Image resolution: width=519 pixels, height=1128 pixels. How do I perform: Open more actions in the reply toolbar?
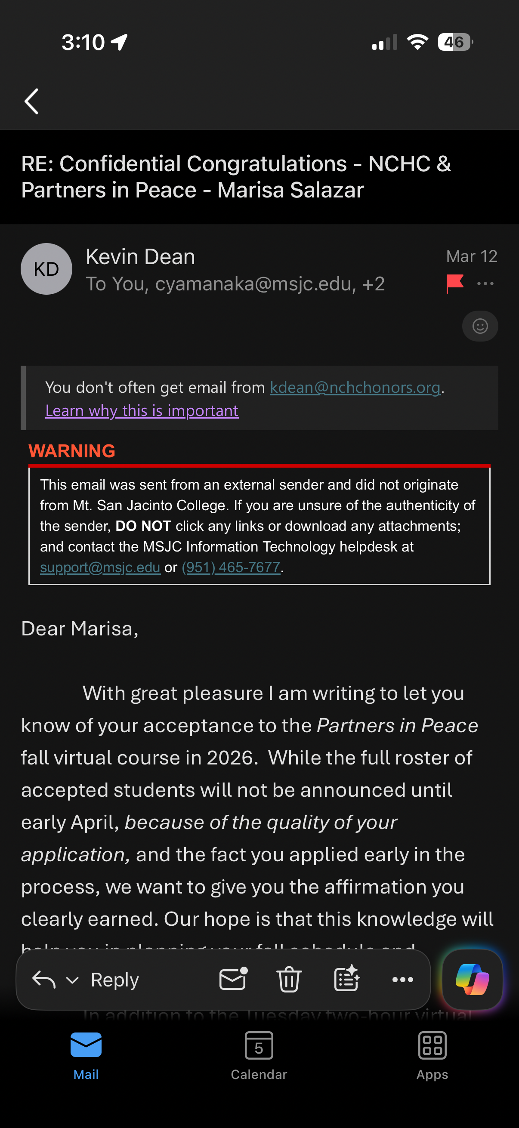[x=402, y=980]
